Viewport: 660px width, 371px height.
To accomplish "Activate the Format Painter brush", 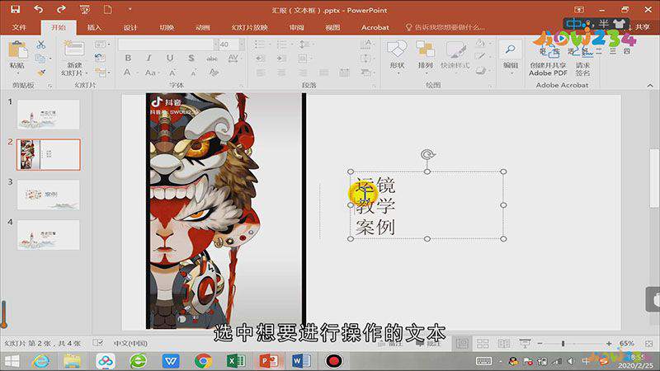I will (x=40, y=73).
